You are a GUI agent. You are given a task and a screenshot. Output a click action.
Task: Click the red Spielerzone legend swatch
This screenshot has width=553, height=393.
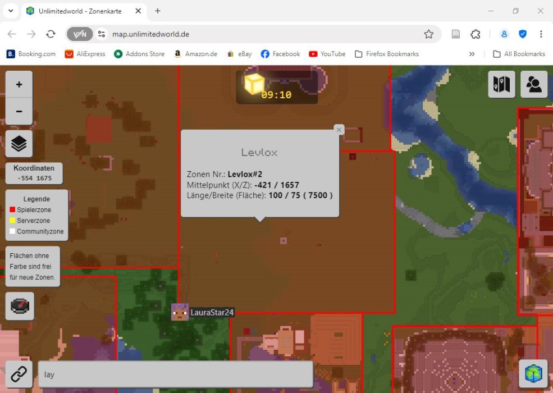tap(12, 209)
